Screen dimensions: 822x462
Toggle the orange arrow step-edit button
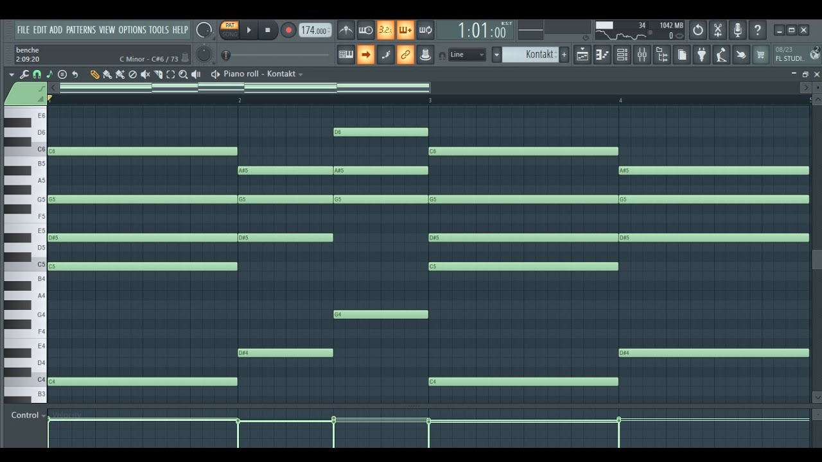click(x=365, y=55)
